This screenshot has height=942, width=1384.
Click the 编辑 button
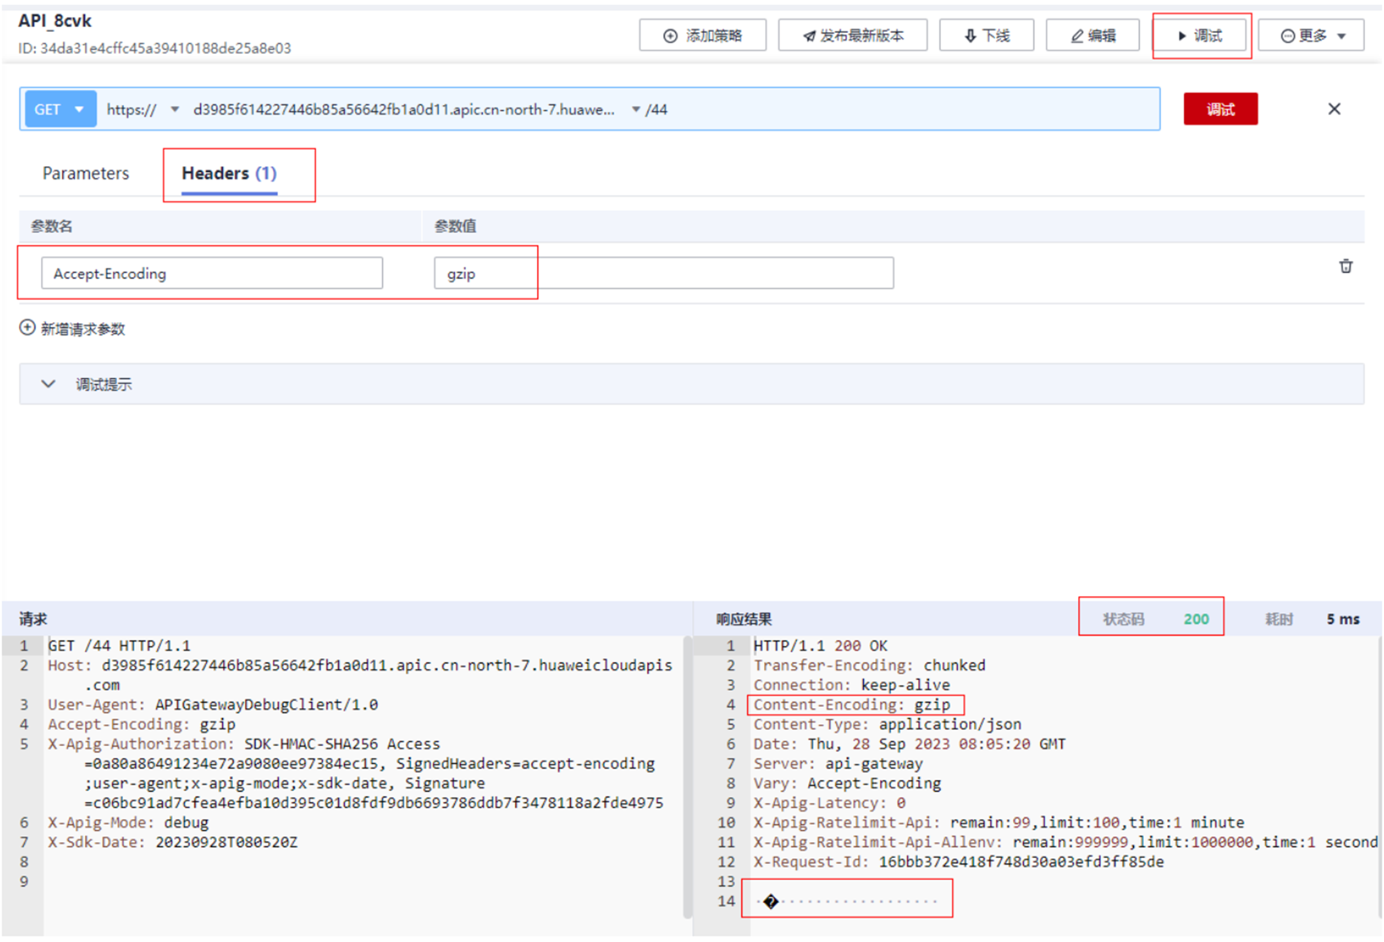(1092, 36)
